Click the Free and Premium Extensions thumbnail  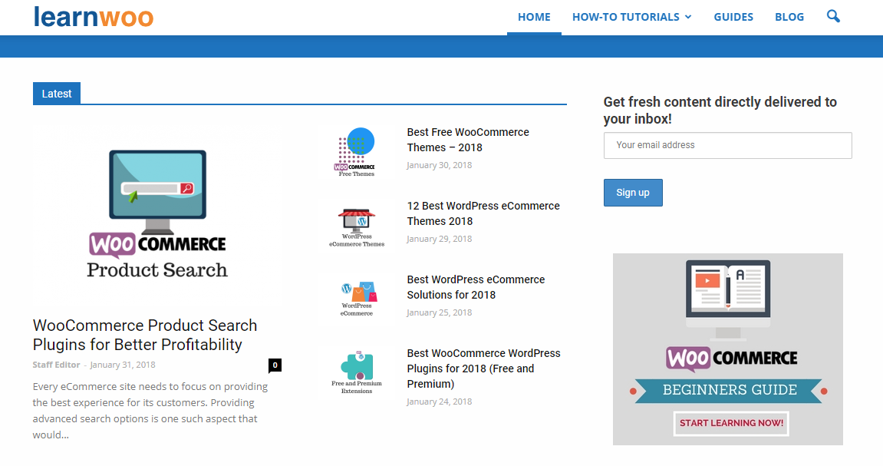(357, 374)
